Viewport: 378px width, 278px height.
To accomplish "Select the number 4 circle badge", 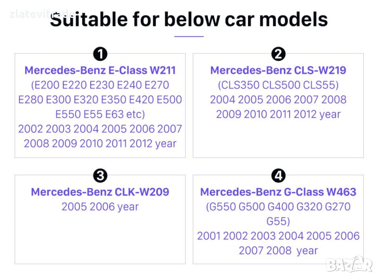I will (279, 176).
